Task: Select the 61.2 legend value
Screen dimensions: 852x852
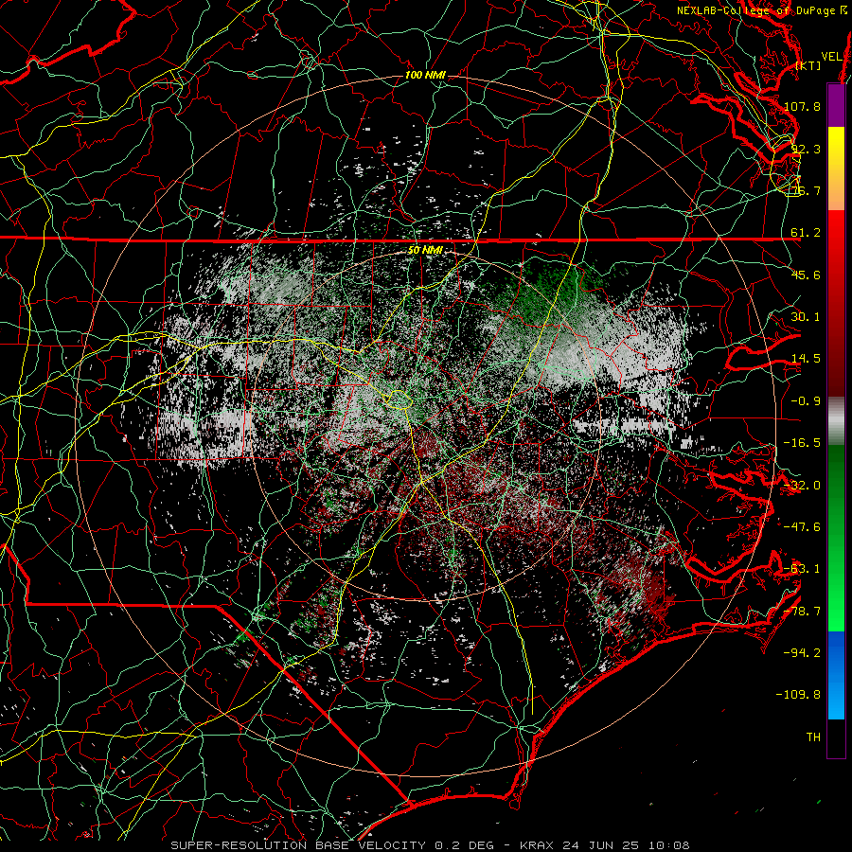Action: click(806, 233)
